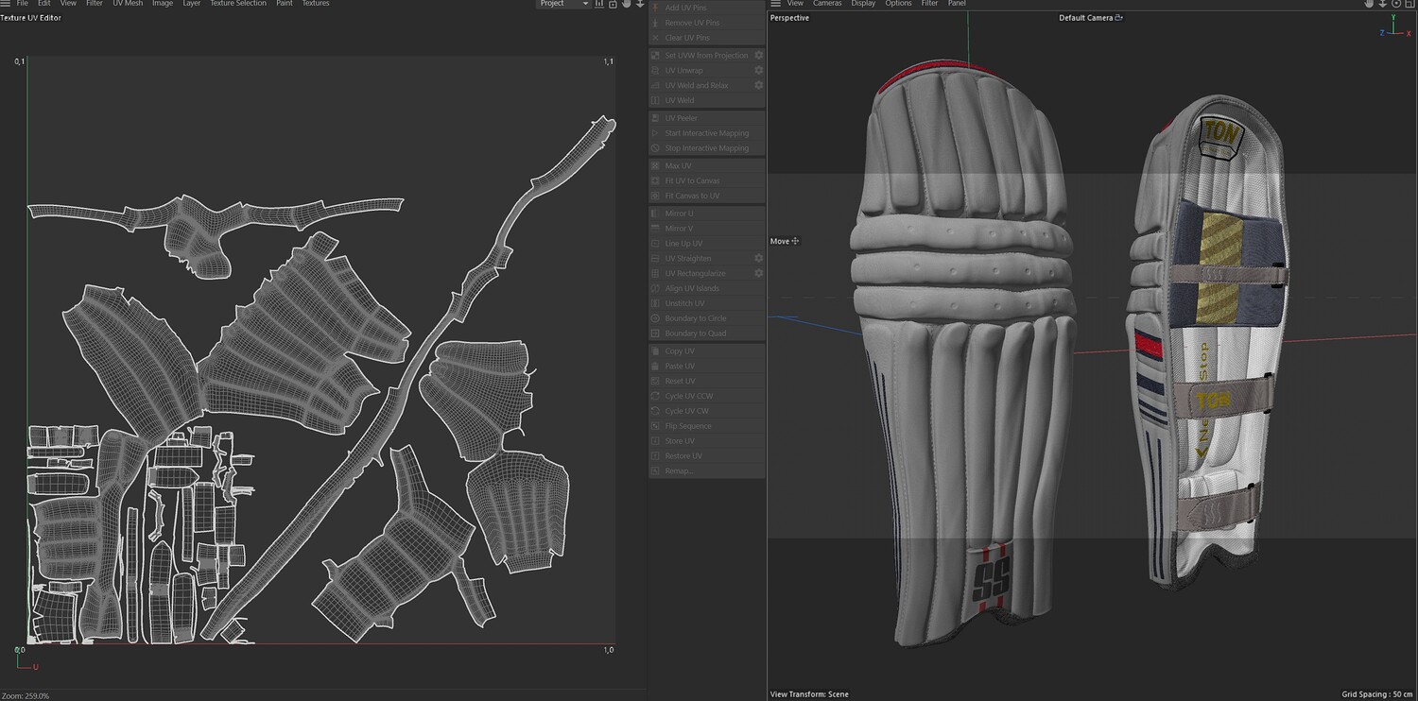Click the Remap... icon

click(x=656, y=471)
